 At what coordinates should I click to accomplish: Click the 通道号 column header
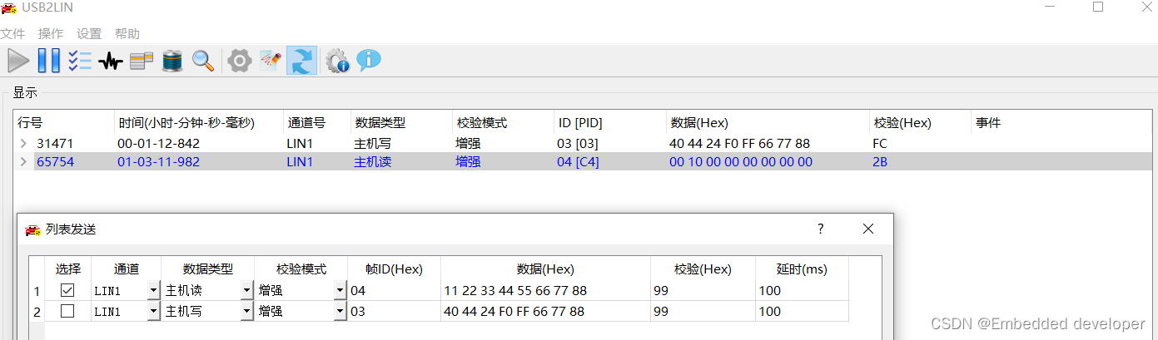click(316, 123)
